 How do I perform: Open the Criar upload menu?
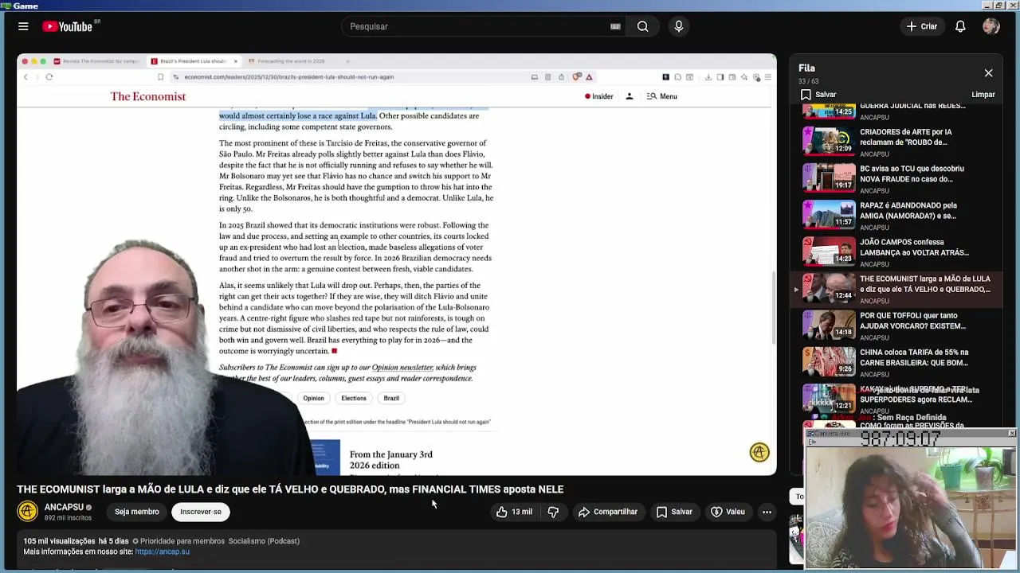pos(922,26)
